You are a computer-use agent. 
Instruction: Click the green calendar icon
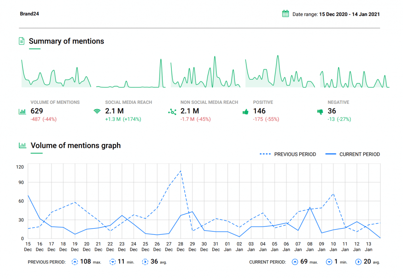tap(285, 14)
